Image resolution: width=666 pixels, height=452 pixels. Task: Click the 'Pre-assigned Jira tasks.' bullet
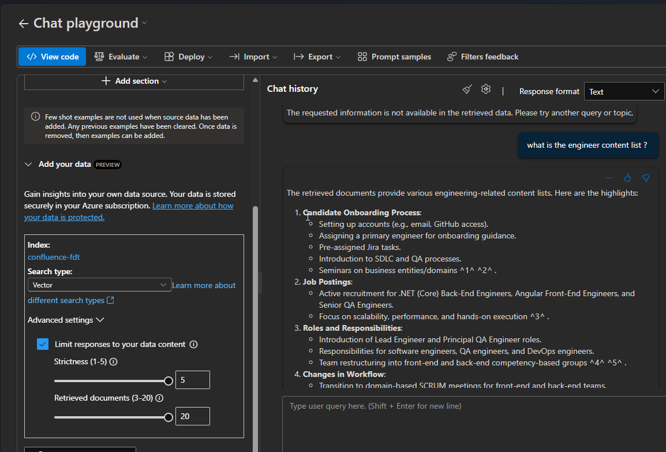point(360,247)
